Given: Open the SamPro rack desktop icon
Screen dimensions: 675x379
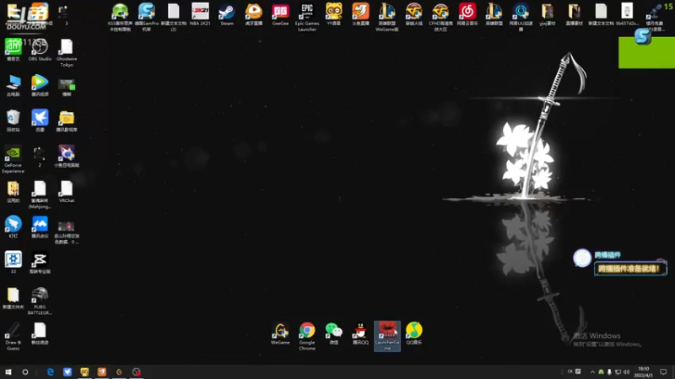Looking at the screenshot, I should pyautogui.click(x=147, y=17).
